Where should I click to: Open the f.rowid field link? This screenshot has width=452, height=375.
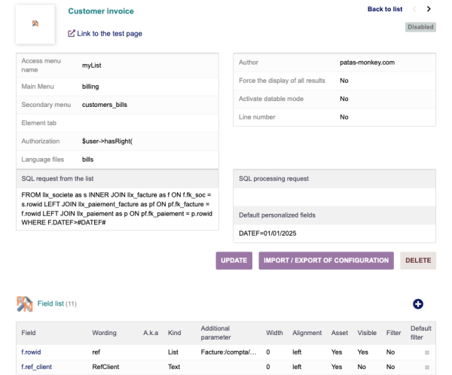(32, 351)
